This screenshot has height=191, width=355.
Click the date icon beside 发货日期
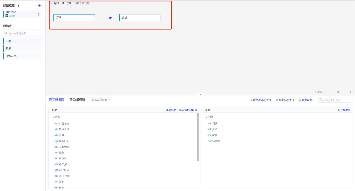click(x=56, y=141)
